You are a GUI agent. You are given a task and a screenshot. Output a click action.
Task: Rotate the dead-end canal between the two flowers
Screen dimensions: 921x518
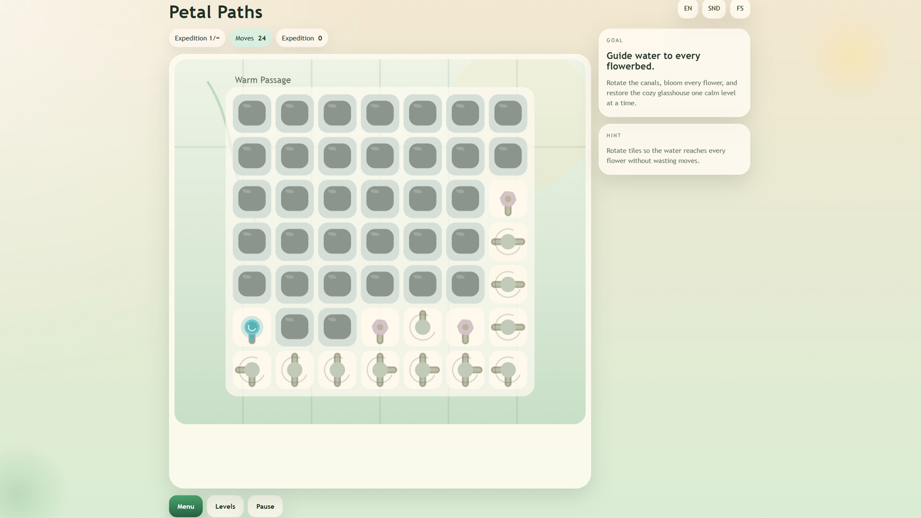422,327
